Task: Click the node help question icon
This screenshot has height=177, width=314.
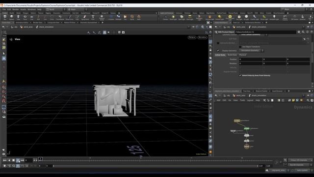Action: (312, 32)
